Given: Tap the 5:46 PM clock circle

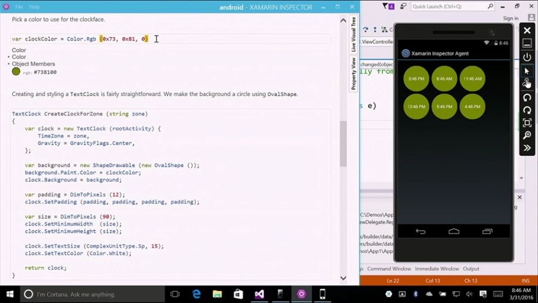Looking at the screenshot, I should (445, 106).
